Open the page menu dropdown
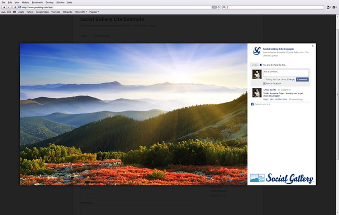The height and width of the screenshot is (215, 339). (329, 7)
